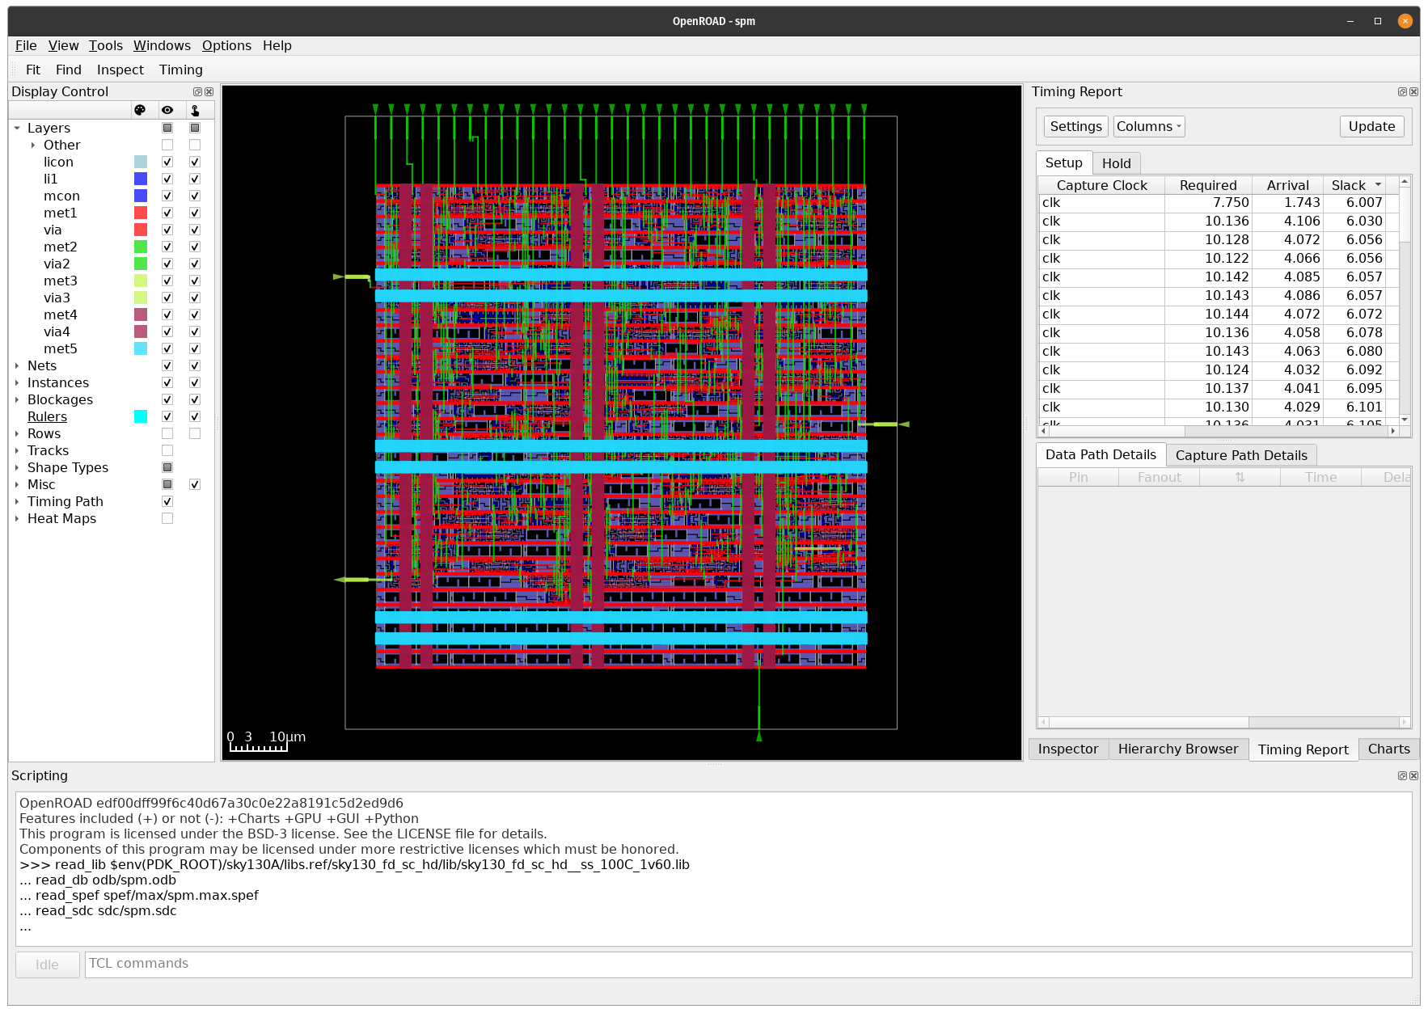Collapse the Layers tree node
Screen dimensions: 1428x1013
(x=17, y=128)
